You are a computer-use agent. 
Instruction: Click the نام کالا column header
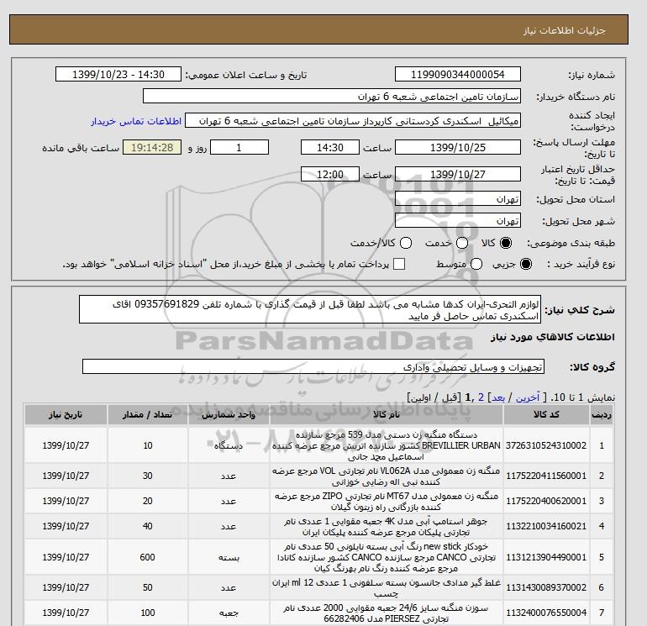(x=387, y=414)
